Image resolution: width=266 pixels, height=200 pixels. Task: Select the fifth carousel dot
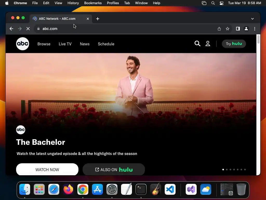pos(238,169)
